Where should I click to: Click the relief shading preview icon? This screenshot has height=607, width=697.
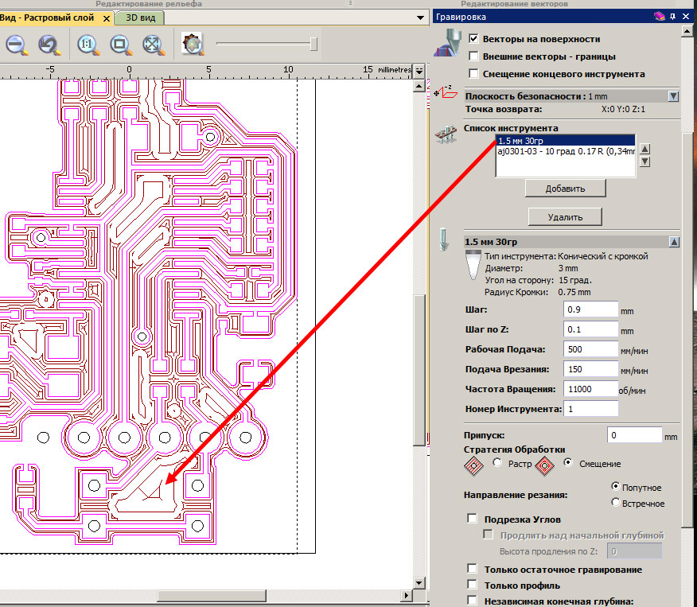pyautogui.click(x=193, y=44)
